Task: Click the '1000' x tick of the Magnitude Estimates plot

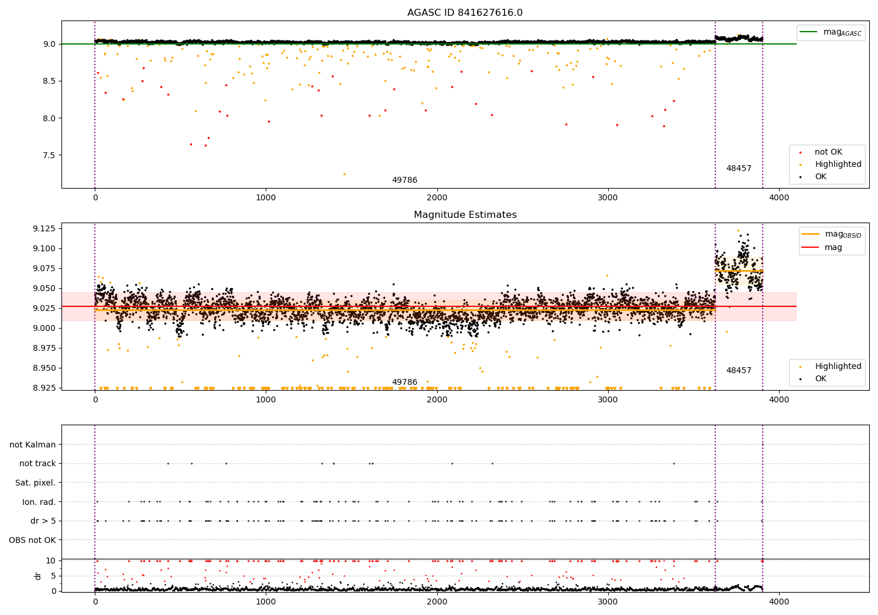Action: coord(266,399)
